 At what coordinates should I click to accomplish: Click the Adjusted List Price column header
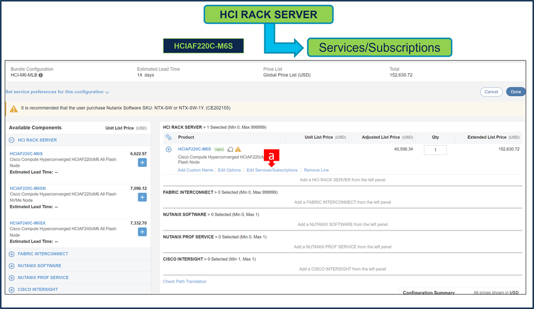387,137
